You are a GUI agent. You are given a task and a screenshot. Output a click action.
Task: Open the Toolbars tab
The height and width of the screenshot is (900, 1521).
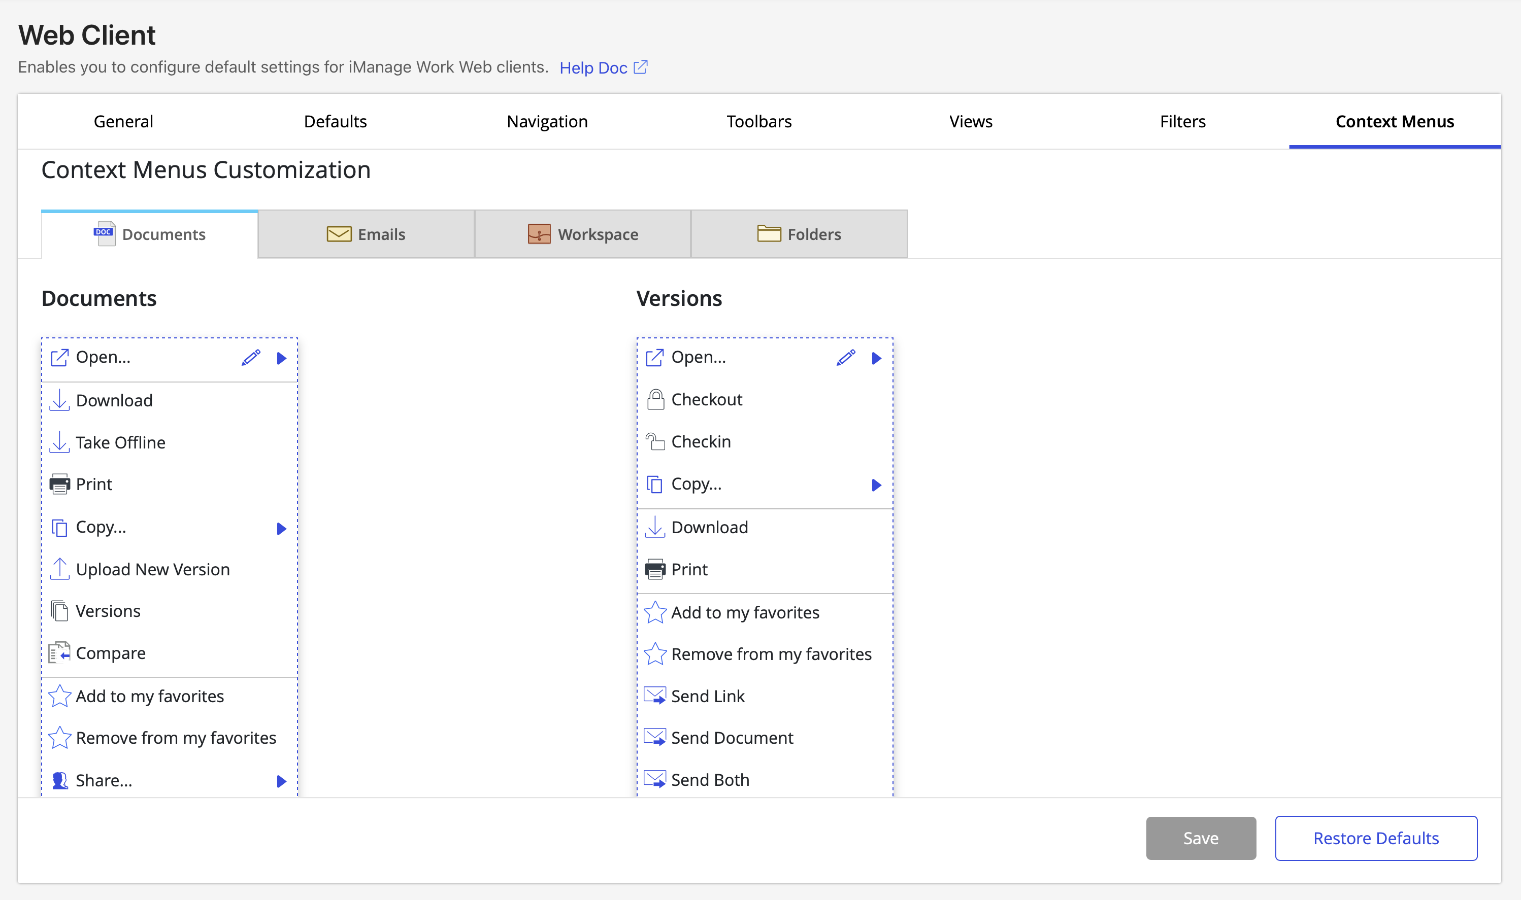coord(759,121)
